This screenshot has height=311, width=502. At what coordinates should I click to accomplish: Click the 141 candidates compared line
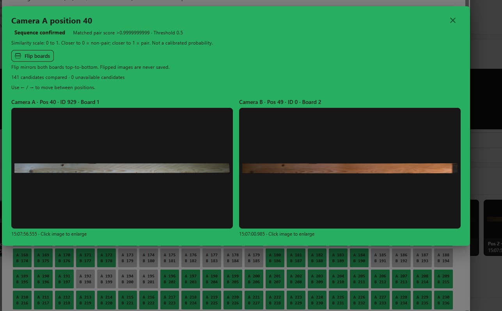tap(68, 77)
